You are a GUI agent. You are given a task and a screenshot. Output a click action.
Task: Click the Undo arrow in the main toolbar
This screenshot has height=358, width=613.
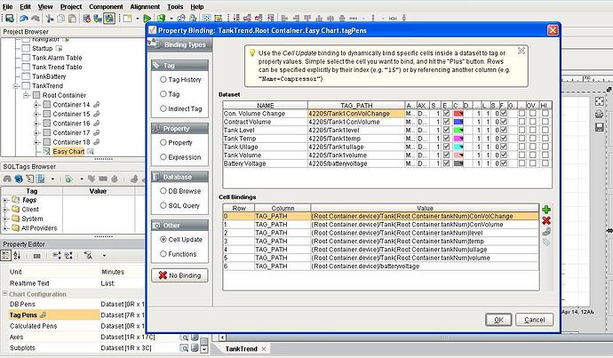click(24, 19)
